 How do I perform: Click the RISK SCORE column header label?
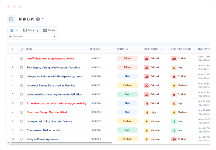coord(151,49)
